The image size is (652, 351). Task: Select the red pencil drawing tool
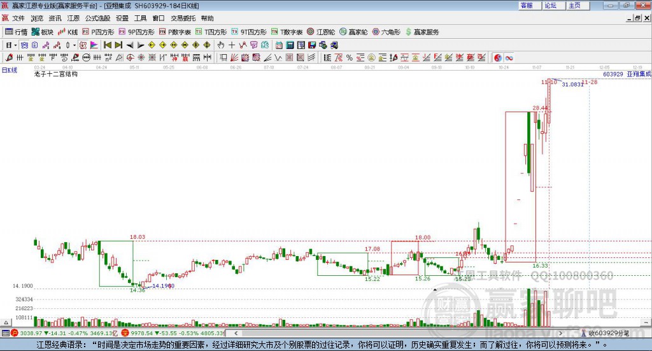coord(9,58)
